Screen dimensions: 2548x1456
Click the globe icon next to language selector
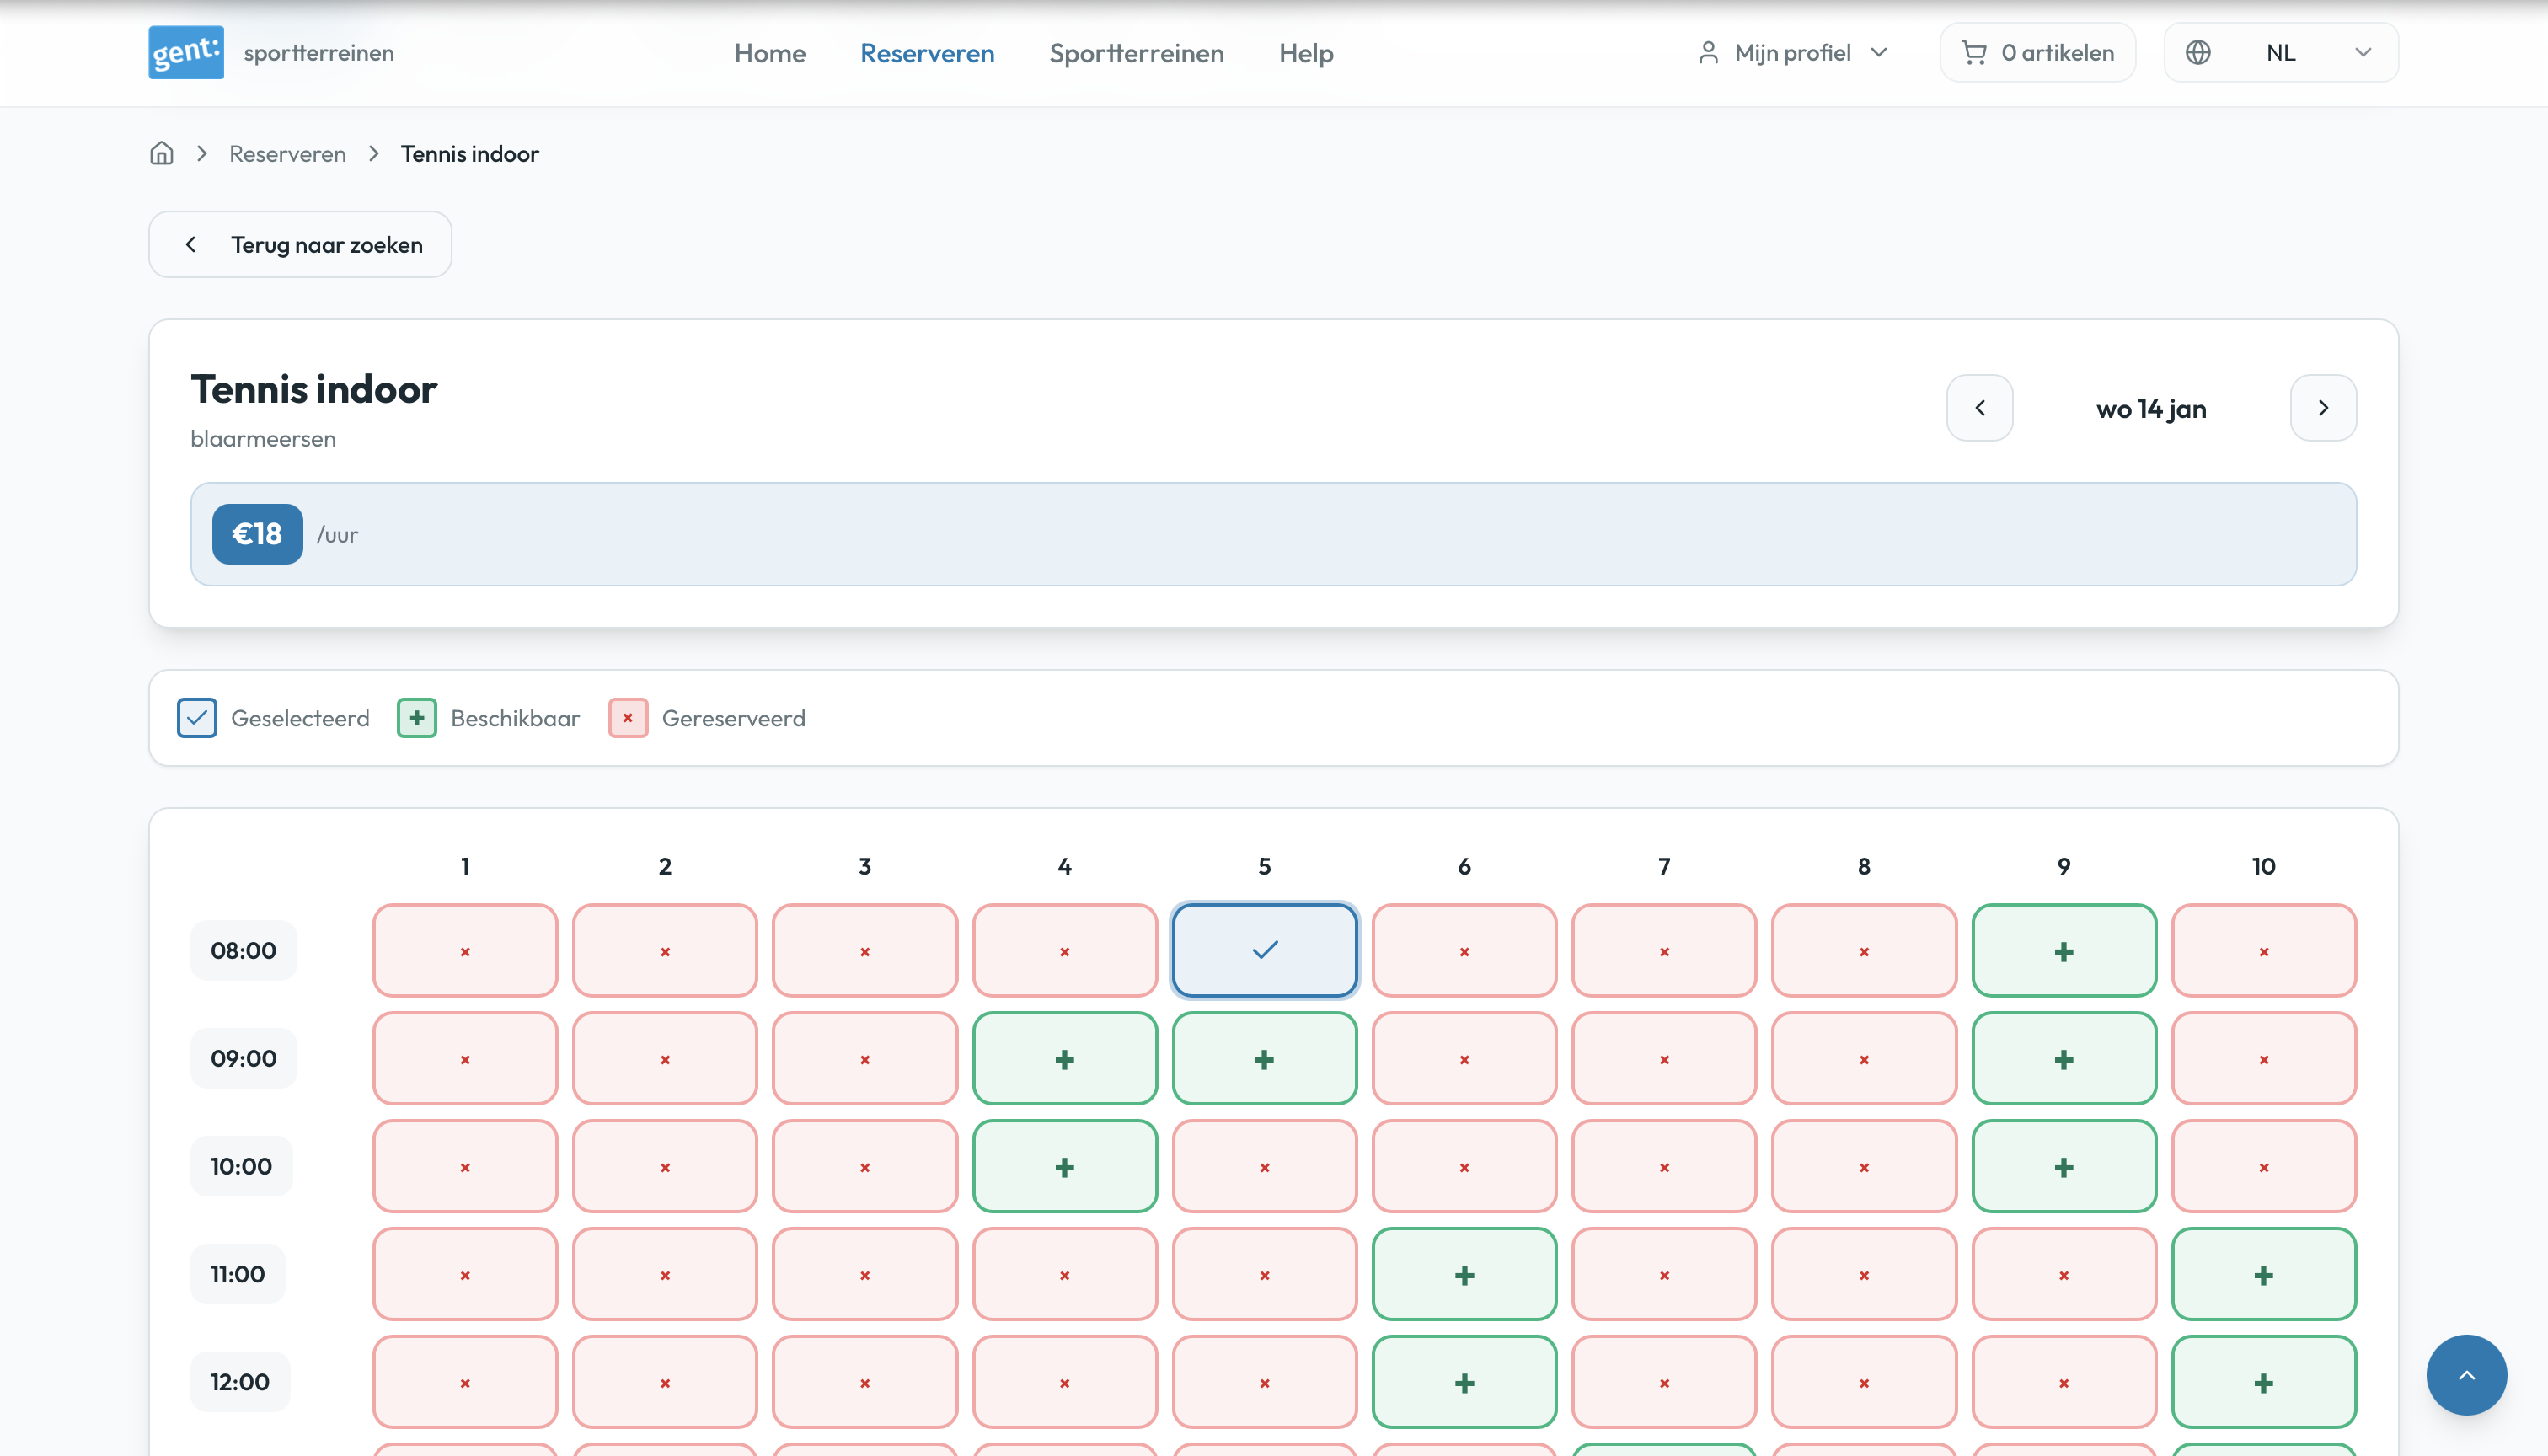2198,52
